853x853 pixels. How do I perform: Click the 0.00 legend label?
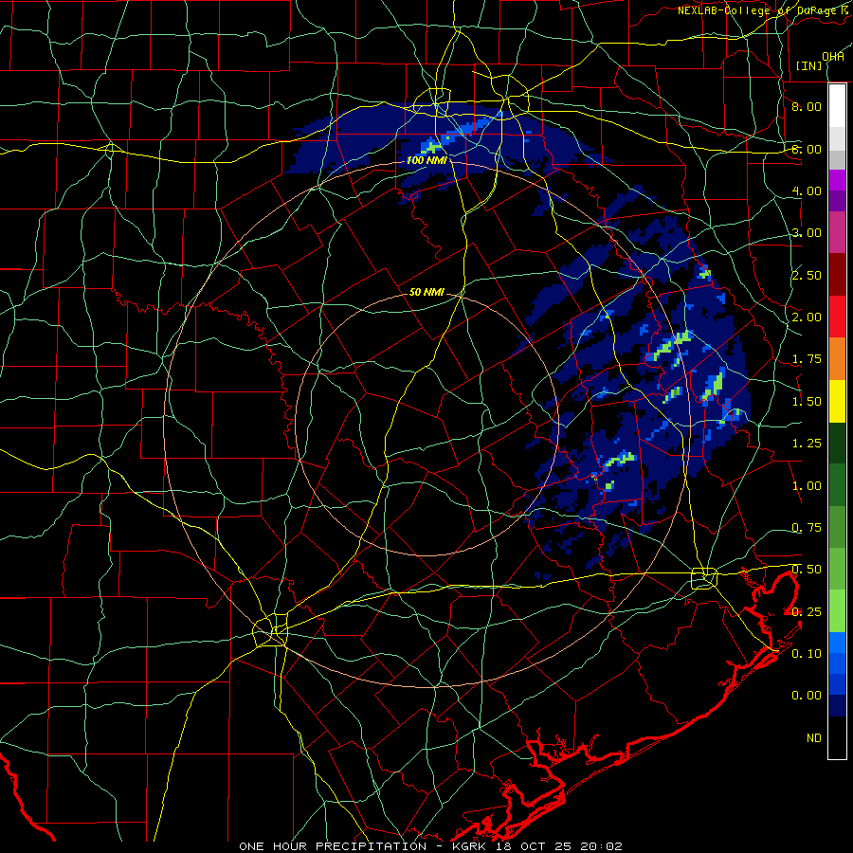tap(807, 696)
